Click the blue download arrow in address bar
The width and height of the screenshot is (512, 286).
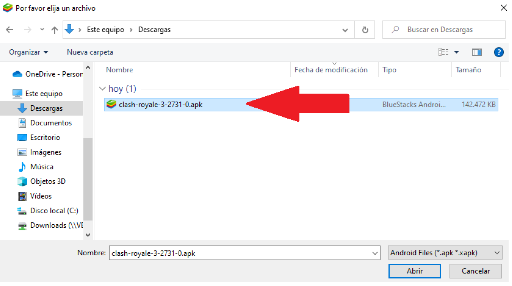(69, 29)
